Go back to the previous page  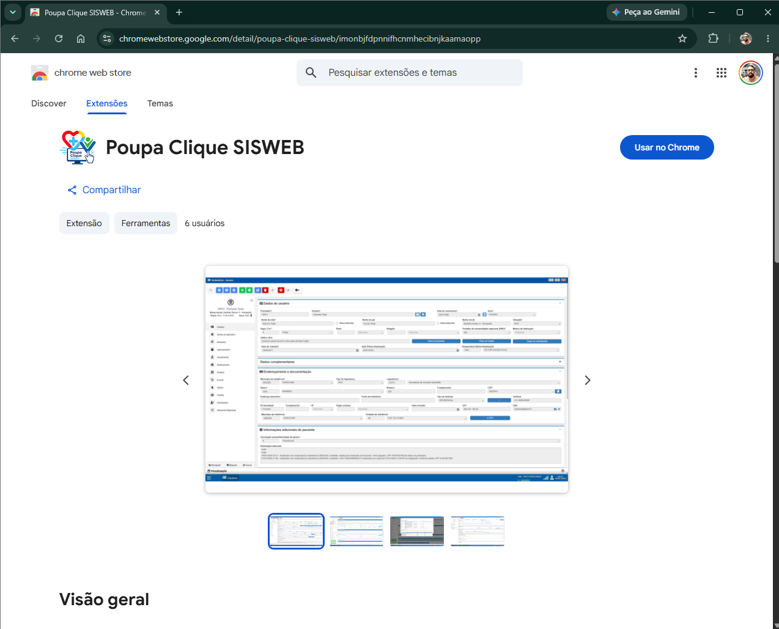pyautogui.click(x=15, y=39)
